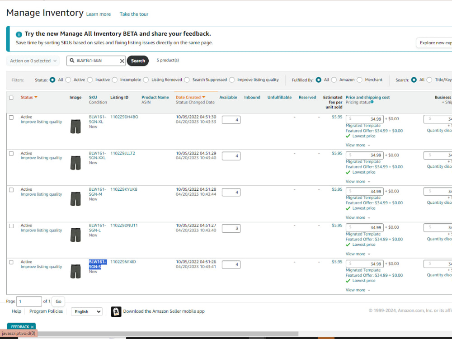Choose the Incomplete status filter
The width and height of the screenshot is (452, 339).
click(x=115, y=80)
